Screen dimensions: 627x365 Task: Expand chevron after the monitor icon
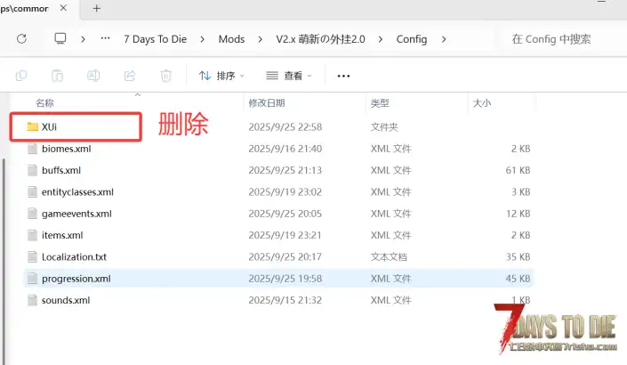pyautogui.click(x=83, y=39)
